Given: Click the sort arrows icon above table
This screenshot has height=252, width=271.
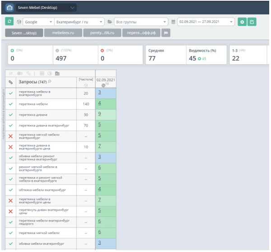Looking at the screenshot, I should click(11, 74).
